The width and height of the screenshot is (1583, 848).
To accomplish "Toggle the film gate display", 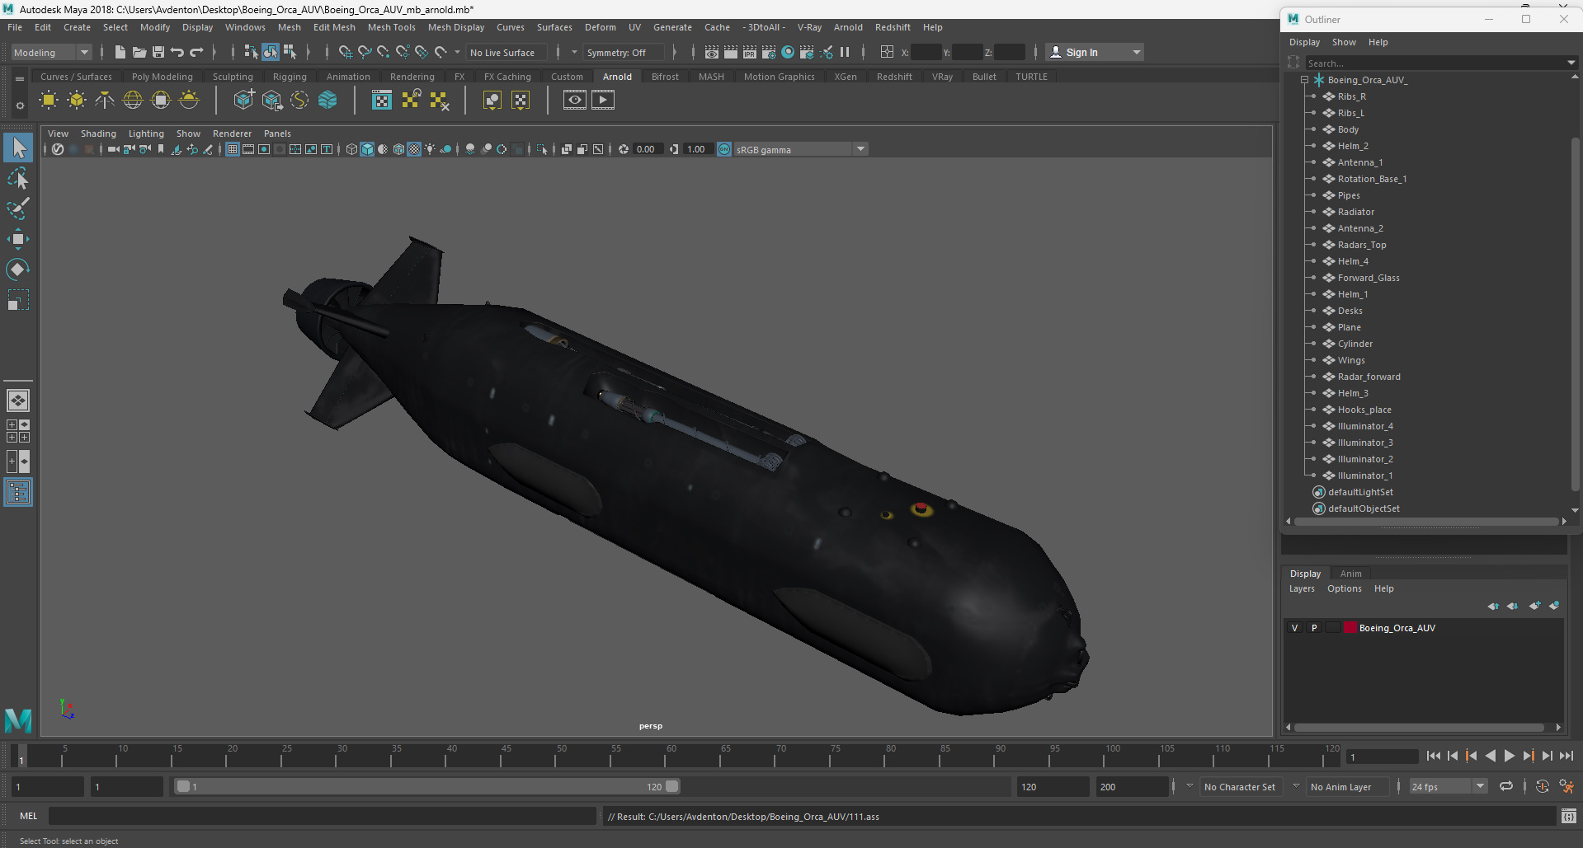I will click(x=248, y=149).
